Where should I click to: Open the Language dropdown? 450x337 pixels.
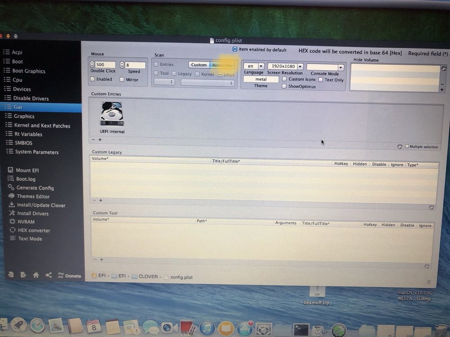tap(254, 66)
